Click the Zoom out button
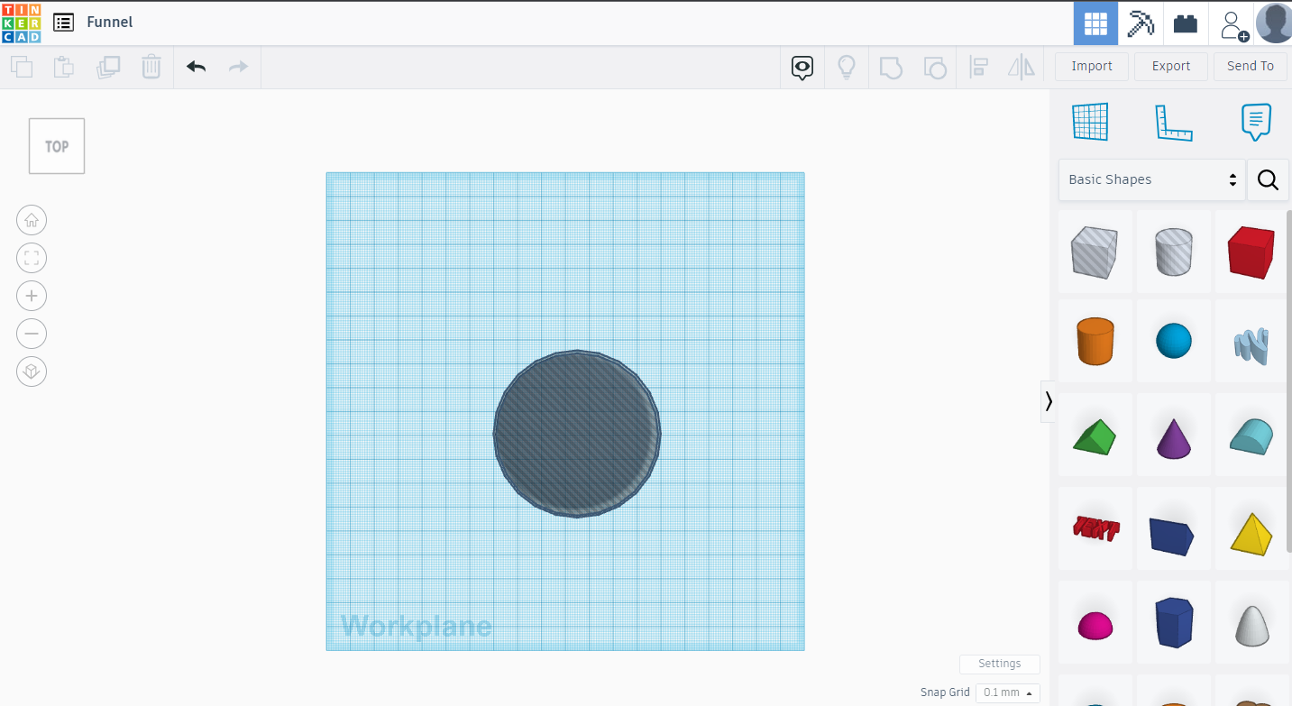 (32, 334)
